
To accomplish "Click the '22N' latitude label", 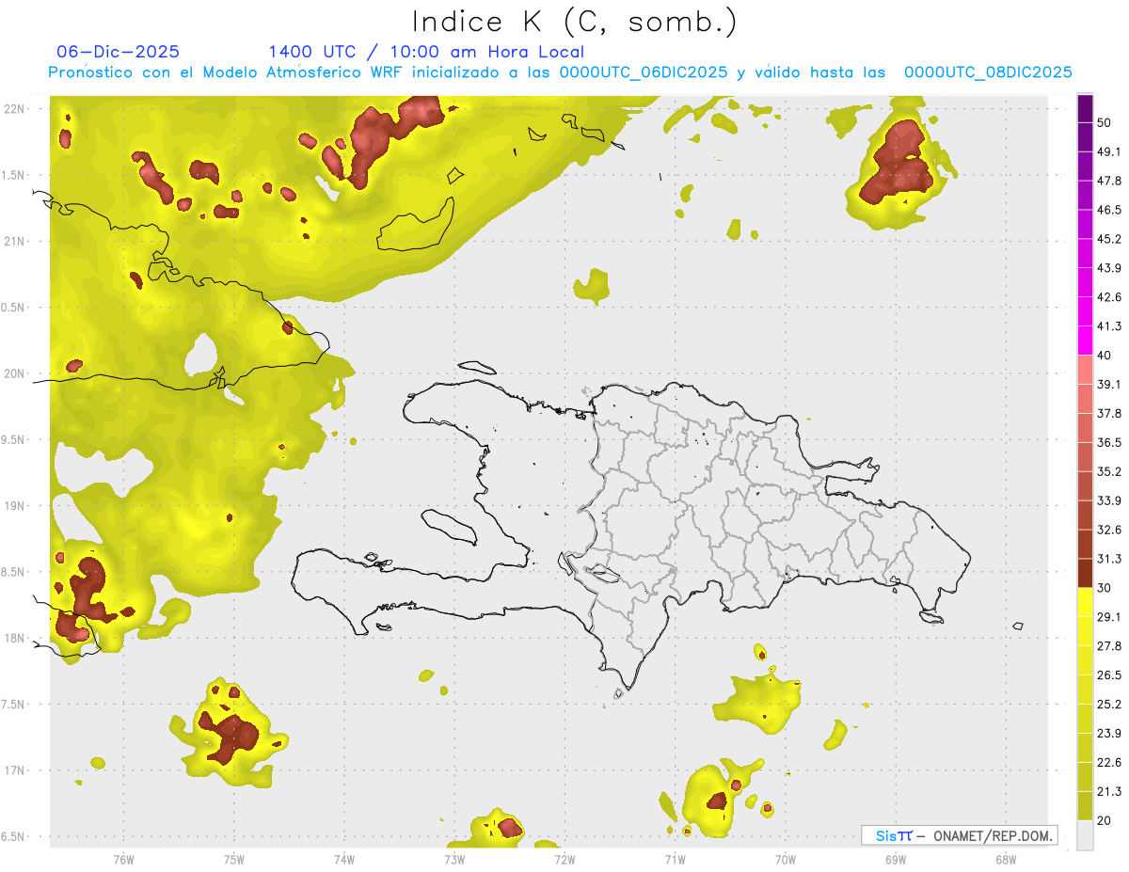I will [x=16, y=109].
